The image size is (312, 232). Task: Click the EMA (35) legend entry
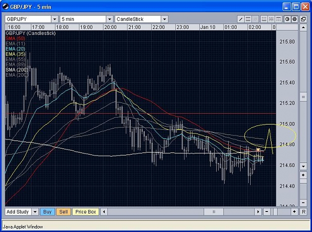[15, 54]
